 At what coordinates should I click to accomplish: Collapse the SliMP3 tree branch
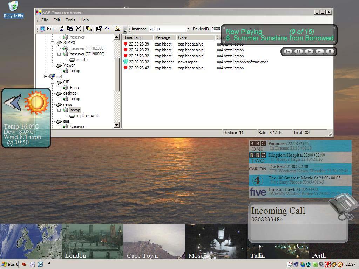click(x=53, y=43)
